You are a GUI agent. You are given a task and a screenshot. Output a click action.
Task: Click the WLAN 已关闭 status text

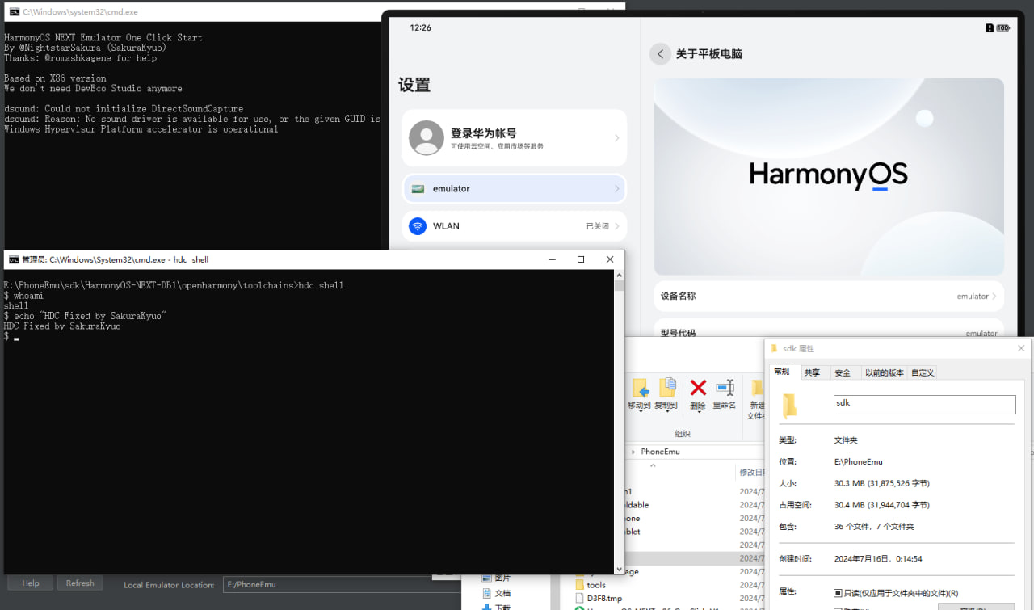click(598, 226)
